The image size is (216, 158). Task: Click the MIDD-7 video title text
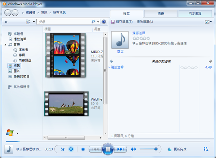click(x=97, y=52)
